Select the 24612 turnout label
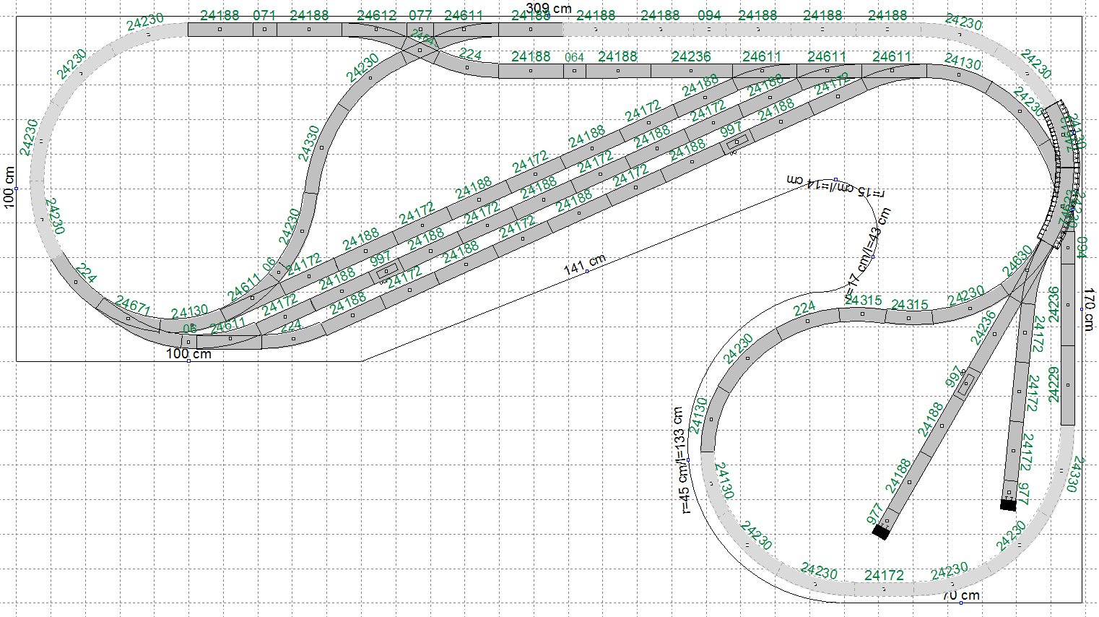The height and width of the screenshot is (617, 1099). click(x=377, y=15)
